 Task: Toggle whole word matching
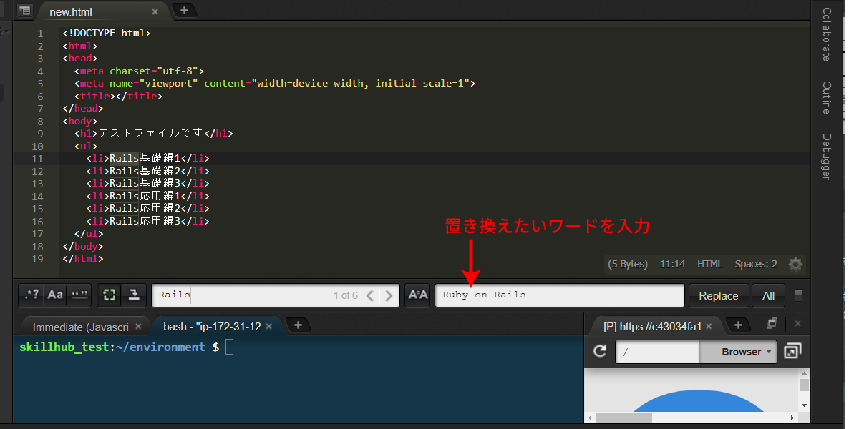click(79, 295)
